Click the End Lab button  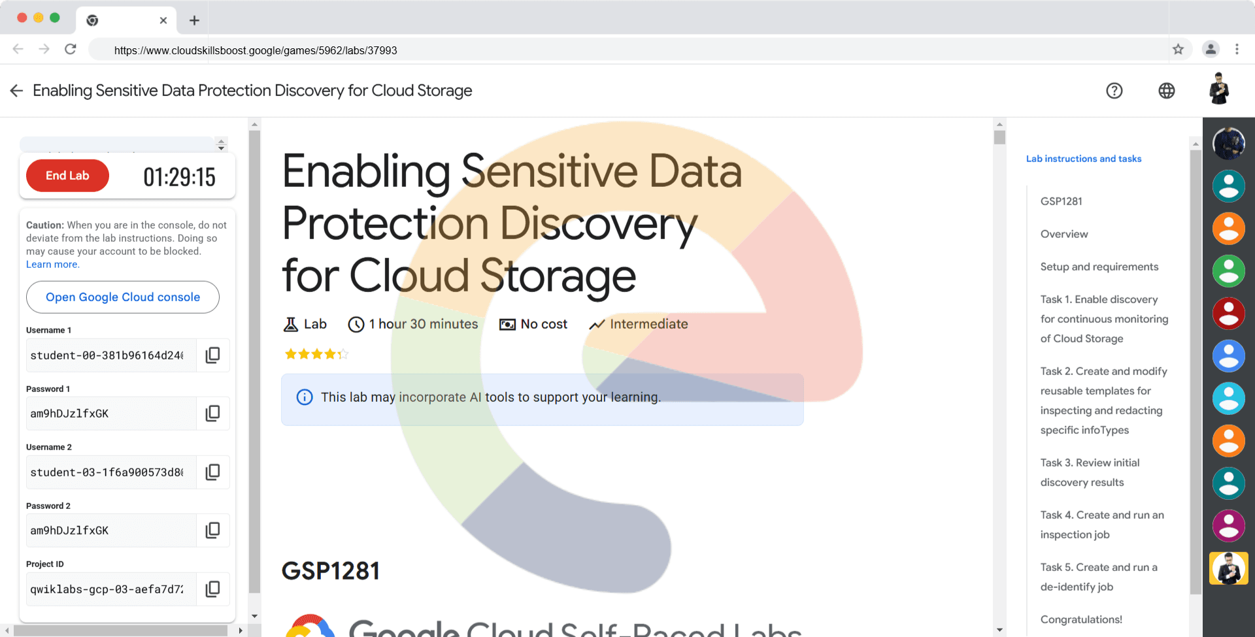[67, 176]
